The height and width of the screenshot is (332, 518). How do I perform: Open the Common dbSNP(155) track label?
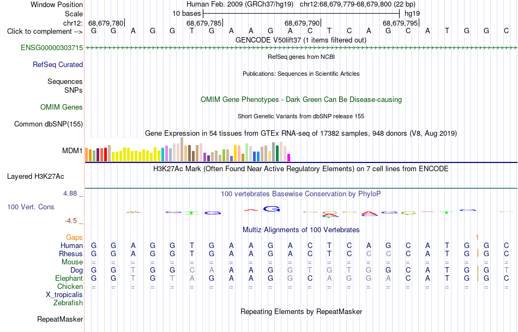[x=49, y=124]
